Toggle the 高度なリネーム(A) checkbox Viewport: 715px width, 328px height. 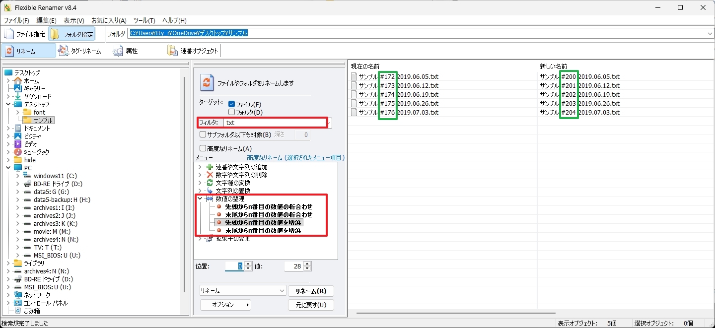203,148
